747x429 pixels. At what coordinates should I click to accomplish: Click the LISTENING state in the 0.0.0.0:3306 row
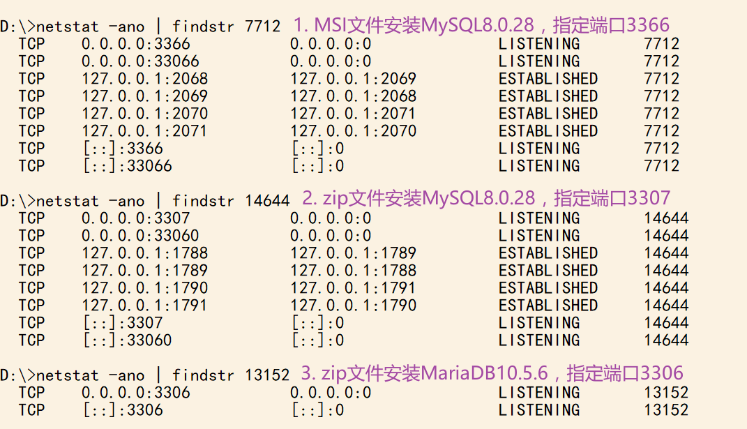539,393
